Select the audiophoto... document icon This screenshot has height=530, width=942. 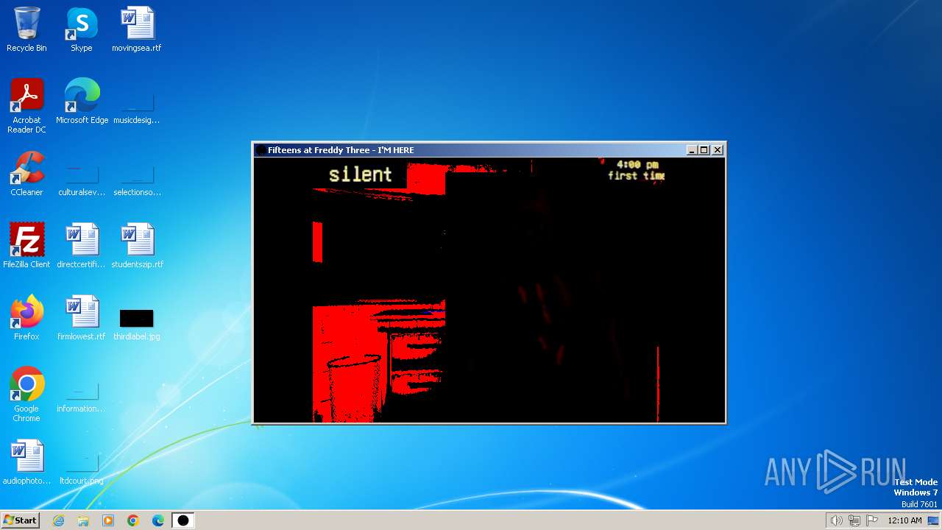click(26, 462)
